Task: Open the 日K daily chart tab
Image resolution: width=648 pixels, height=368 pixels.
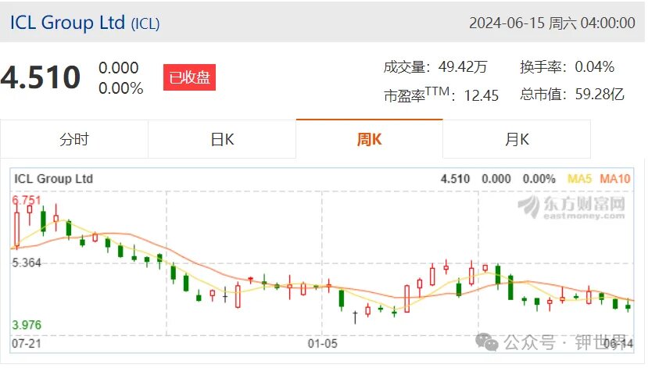Action: 222,140
